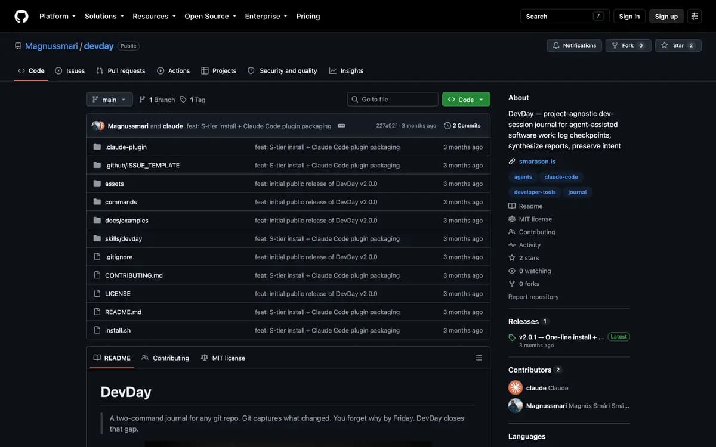View the 1 Branch link
This screenshot has height=447, width=716.
157,100
